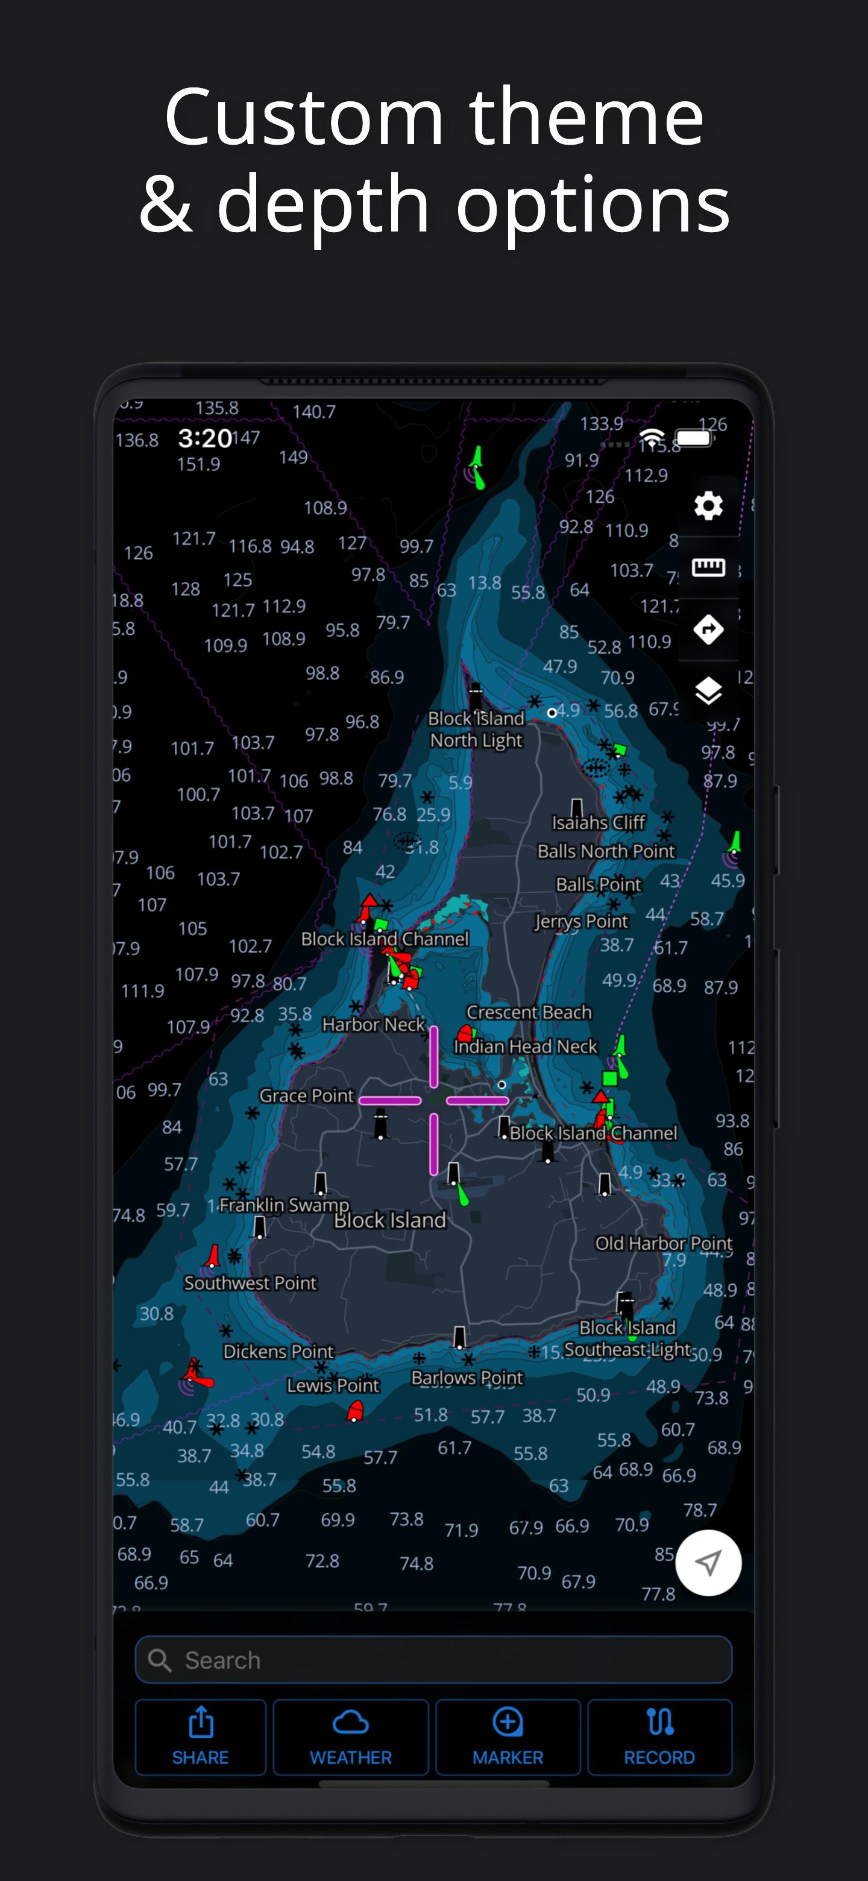Viewport: 868px width, 1881px height.
Task: Tap the search magnifier icon
Action: 160,1660
